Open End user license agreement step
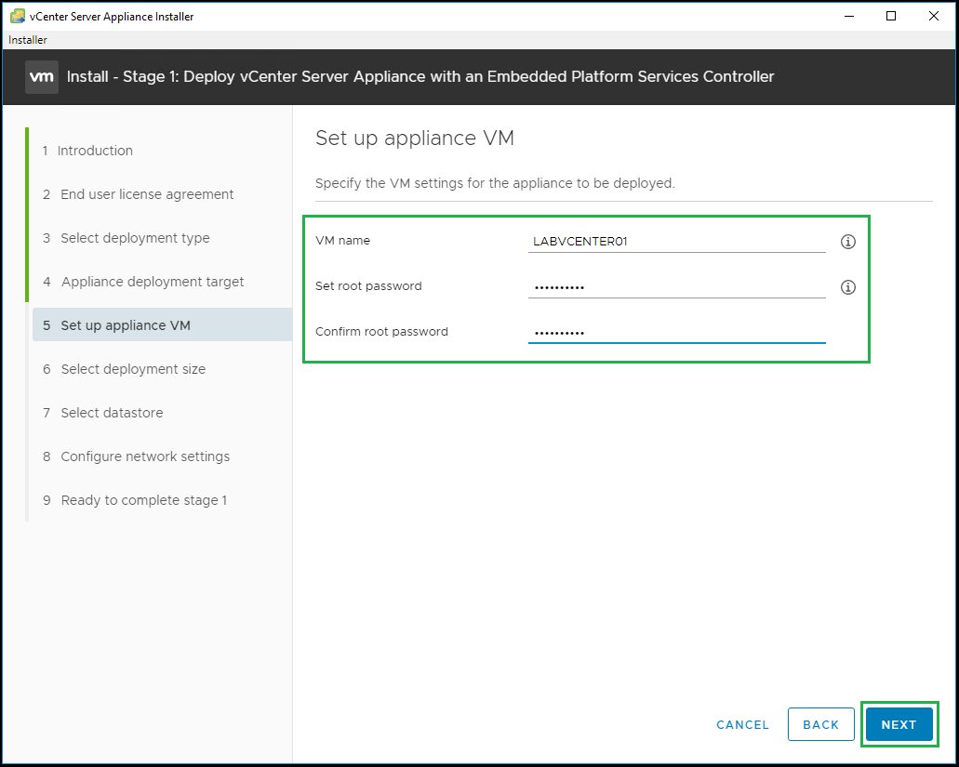Screen dimensions: 959x767 pos(146,194)
